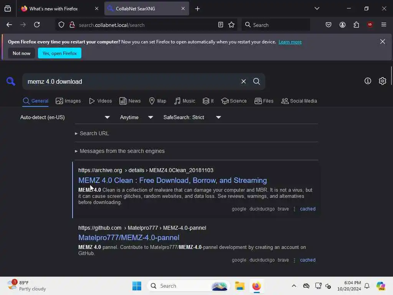Switch to Images search category

[x=68, y=101]
